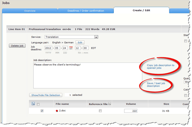This screenshot has height=127, width=192.
Task: Click the 31 KB size value
Action: (x=165, y=111)
